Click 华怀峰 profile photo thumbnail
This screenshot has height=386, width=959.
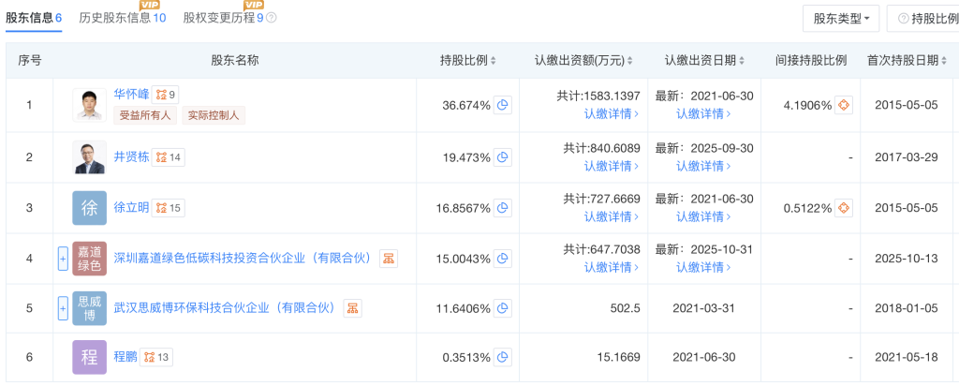[x=90, y=105]
